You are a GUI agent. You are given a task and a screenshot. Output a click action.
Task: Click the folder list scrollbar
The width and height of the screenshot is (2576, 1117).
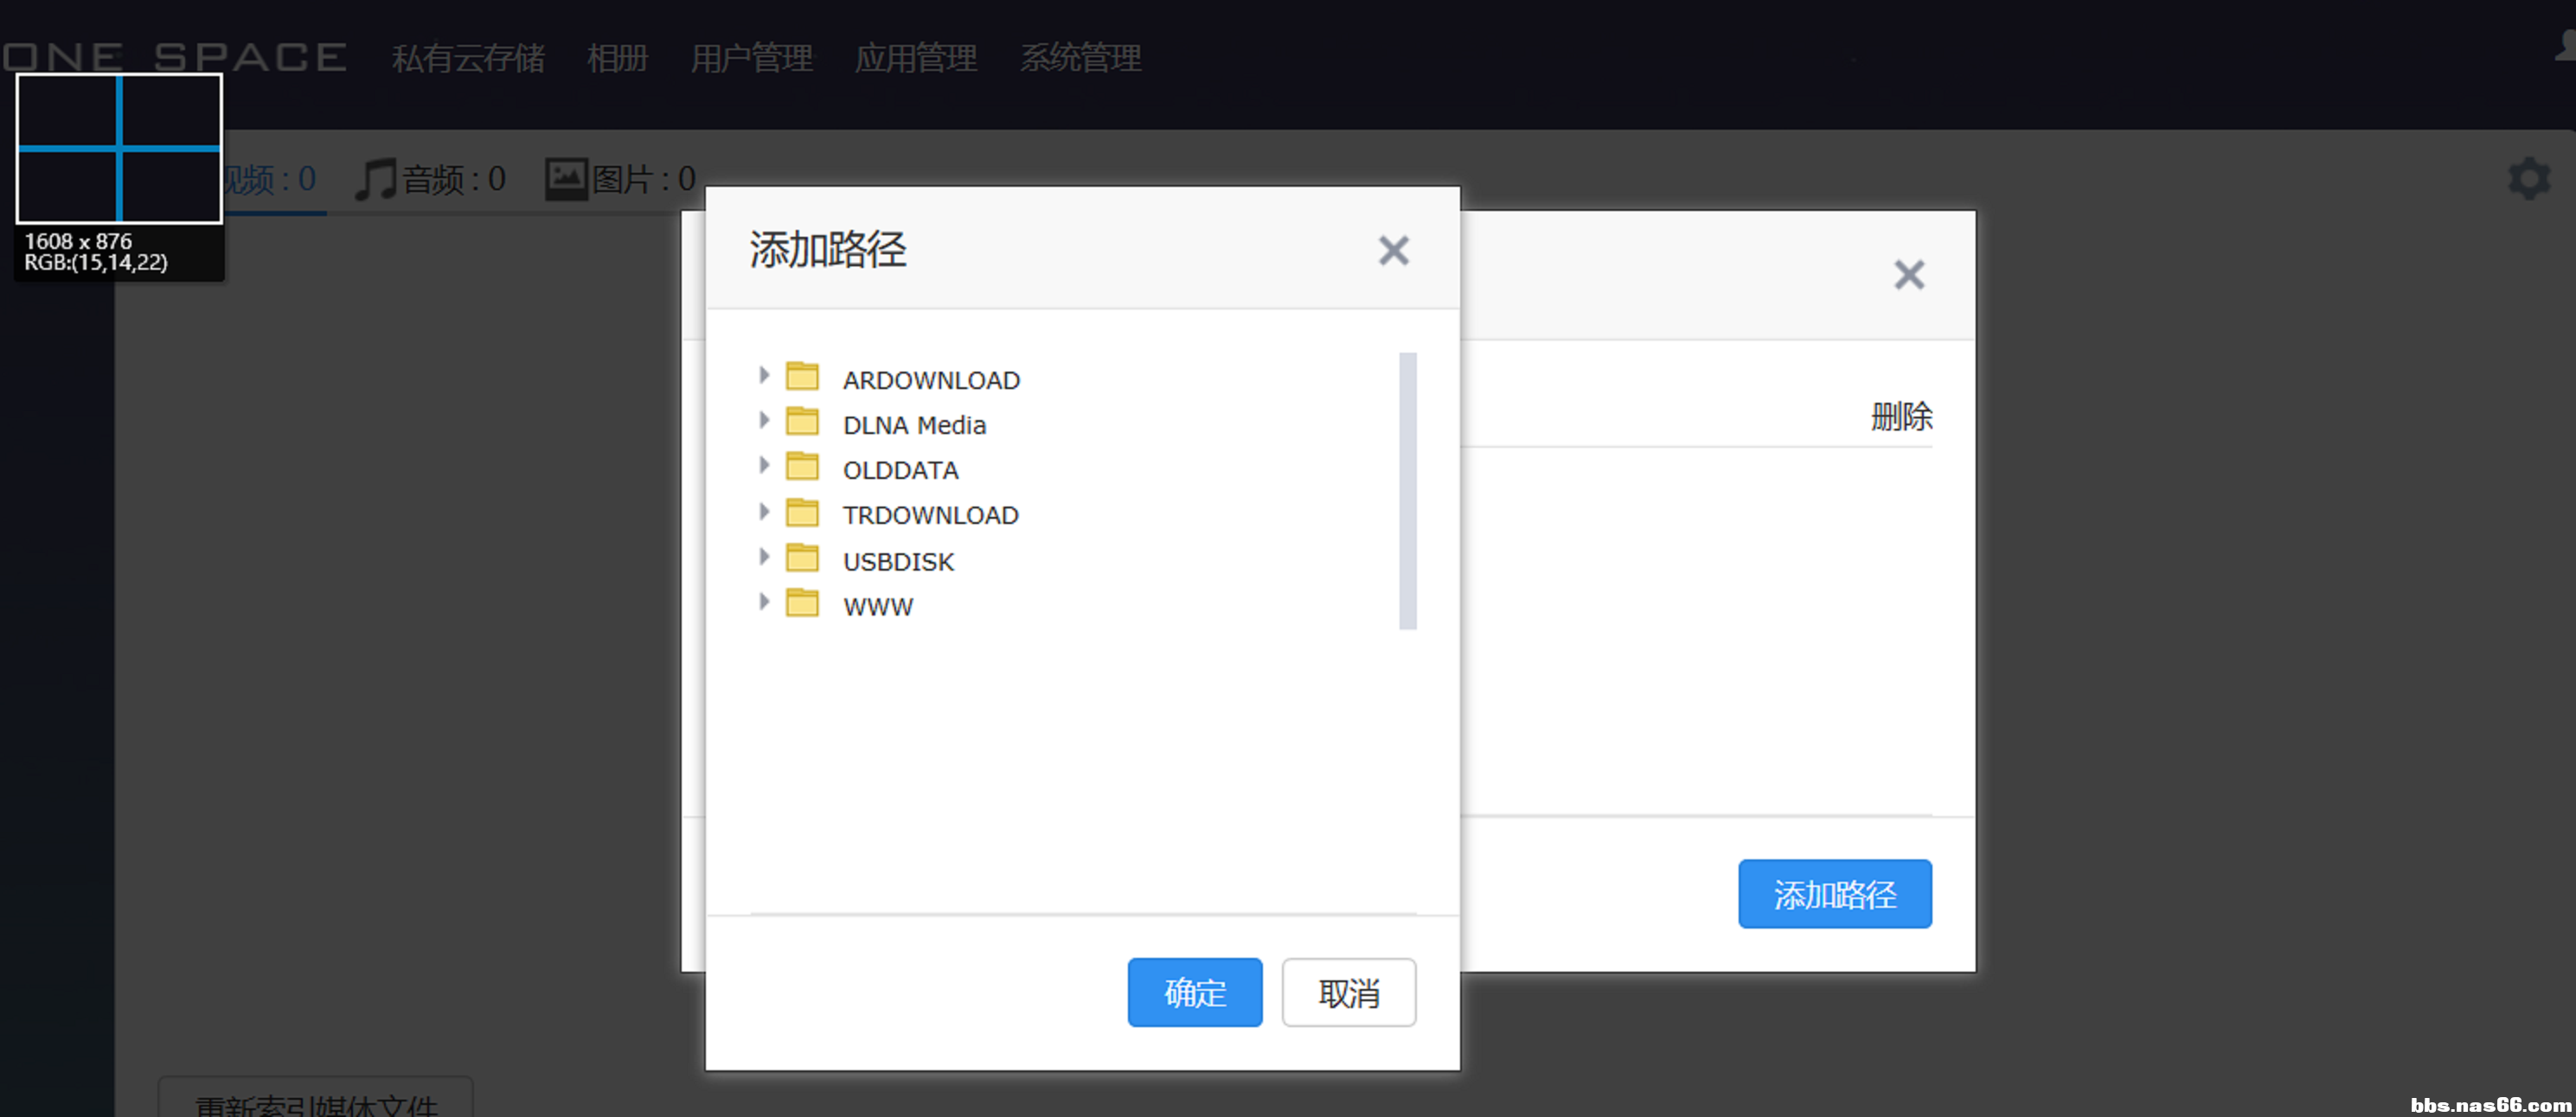pyautogui.click(x=1408, y=490)
